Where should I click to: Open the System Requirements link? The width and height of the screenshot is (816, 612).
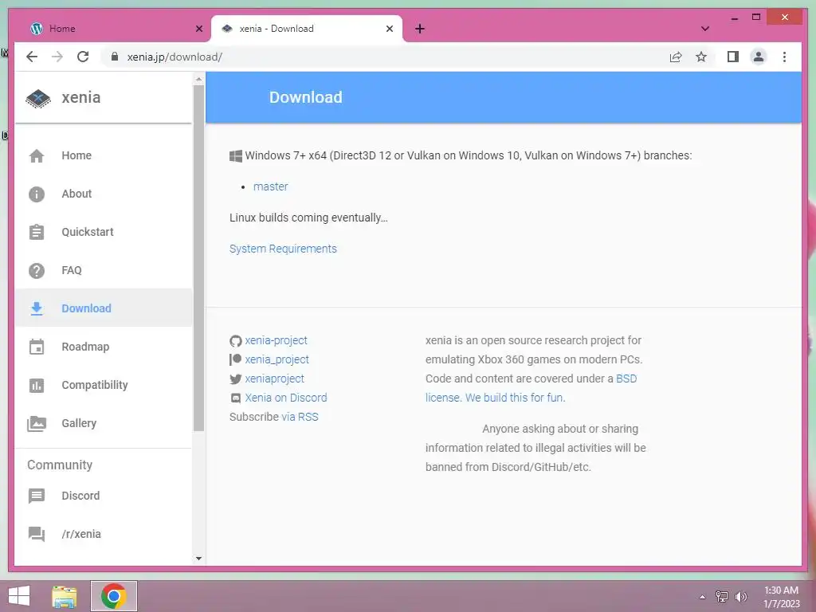coord(283,249)
